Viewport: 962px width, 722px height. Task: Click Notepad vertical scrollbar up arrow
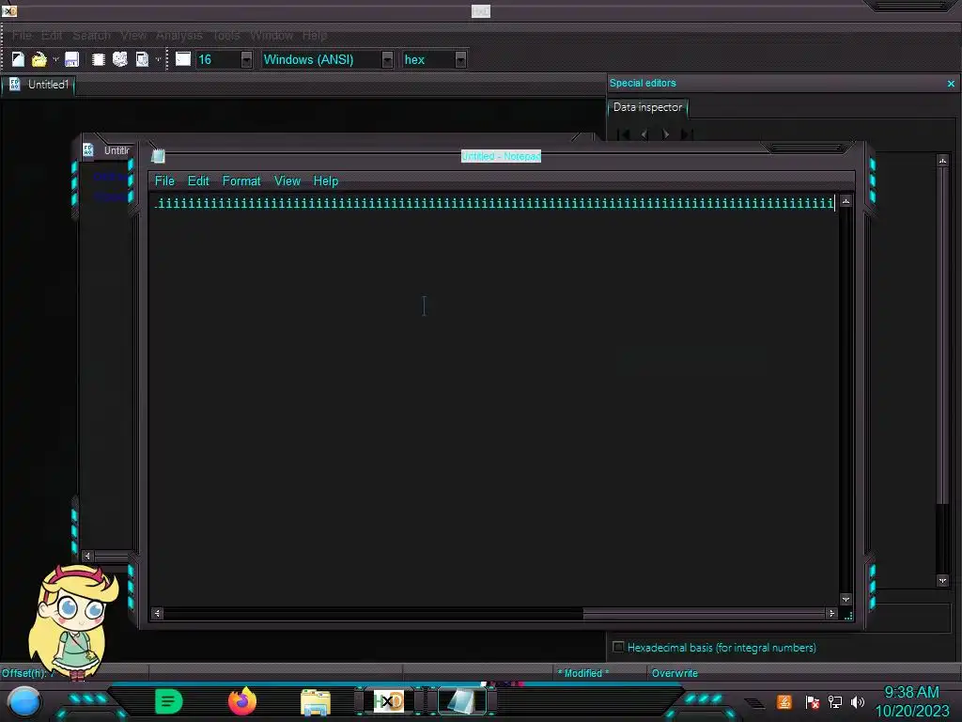pyautogui.click(x=846, y=201)
